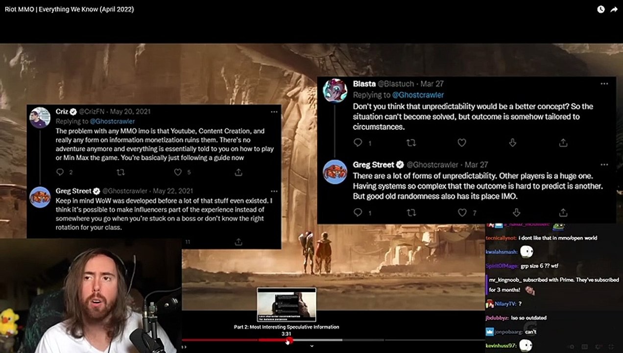Click the @Blastuch handle
This screenshot has height=353, width=623.
[x=396, y=84]
